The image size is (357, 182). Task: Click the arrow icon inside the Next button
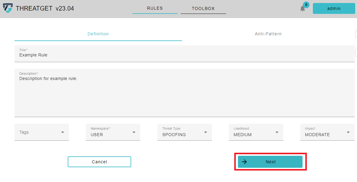(244, 162)
